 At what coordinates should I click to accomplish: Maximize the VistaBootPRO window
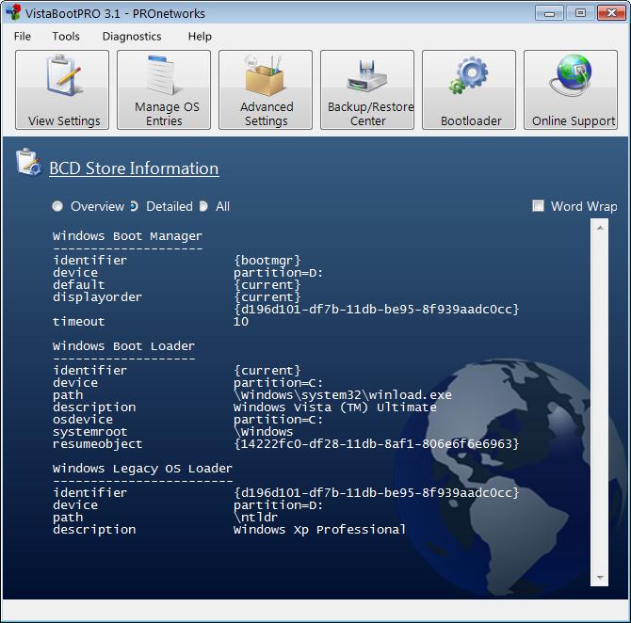580,13
